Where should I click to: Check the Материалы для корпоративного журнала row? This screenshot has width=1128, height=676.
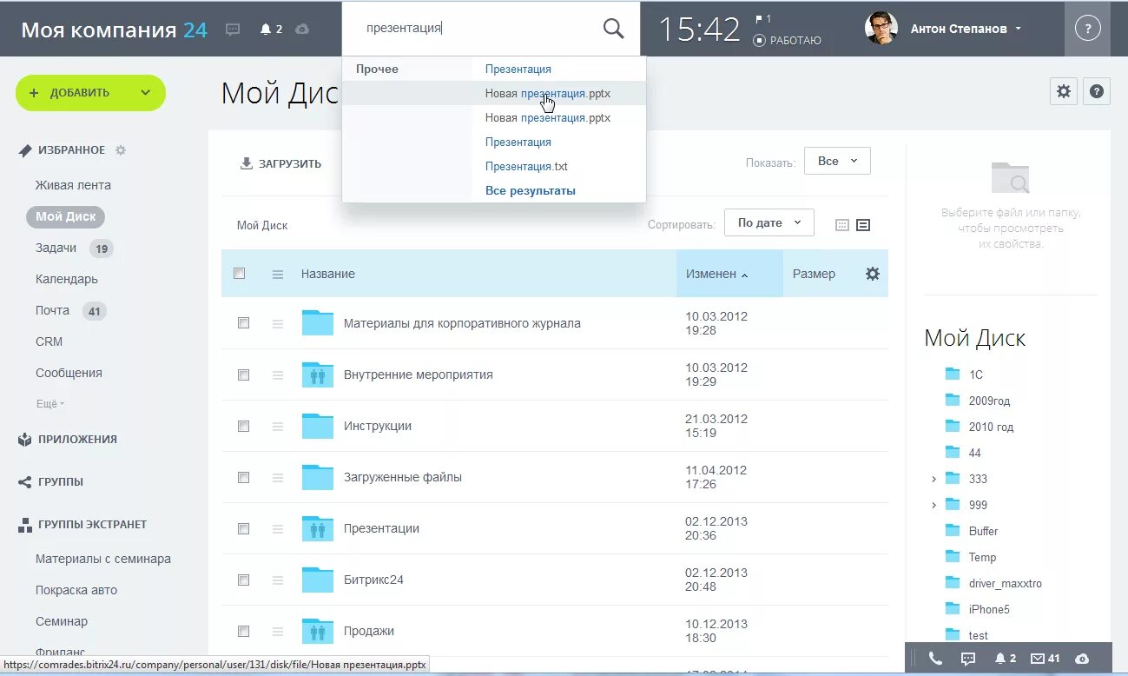[243, 322]
